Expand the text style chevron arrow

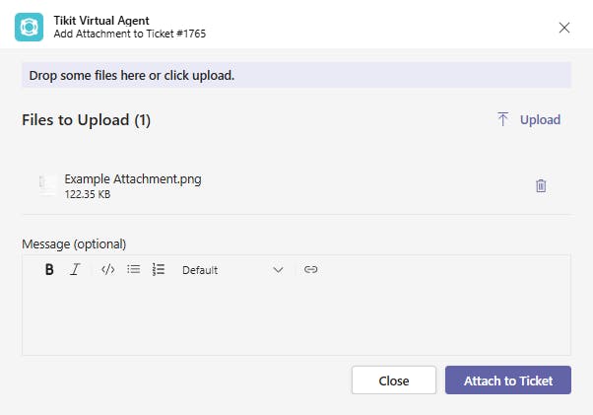click(278, 269)
